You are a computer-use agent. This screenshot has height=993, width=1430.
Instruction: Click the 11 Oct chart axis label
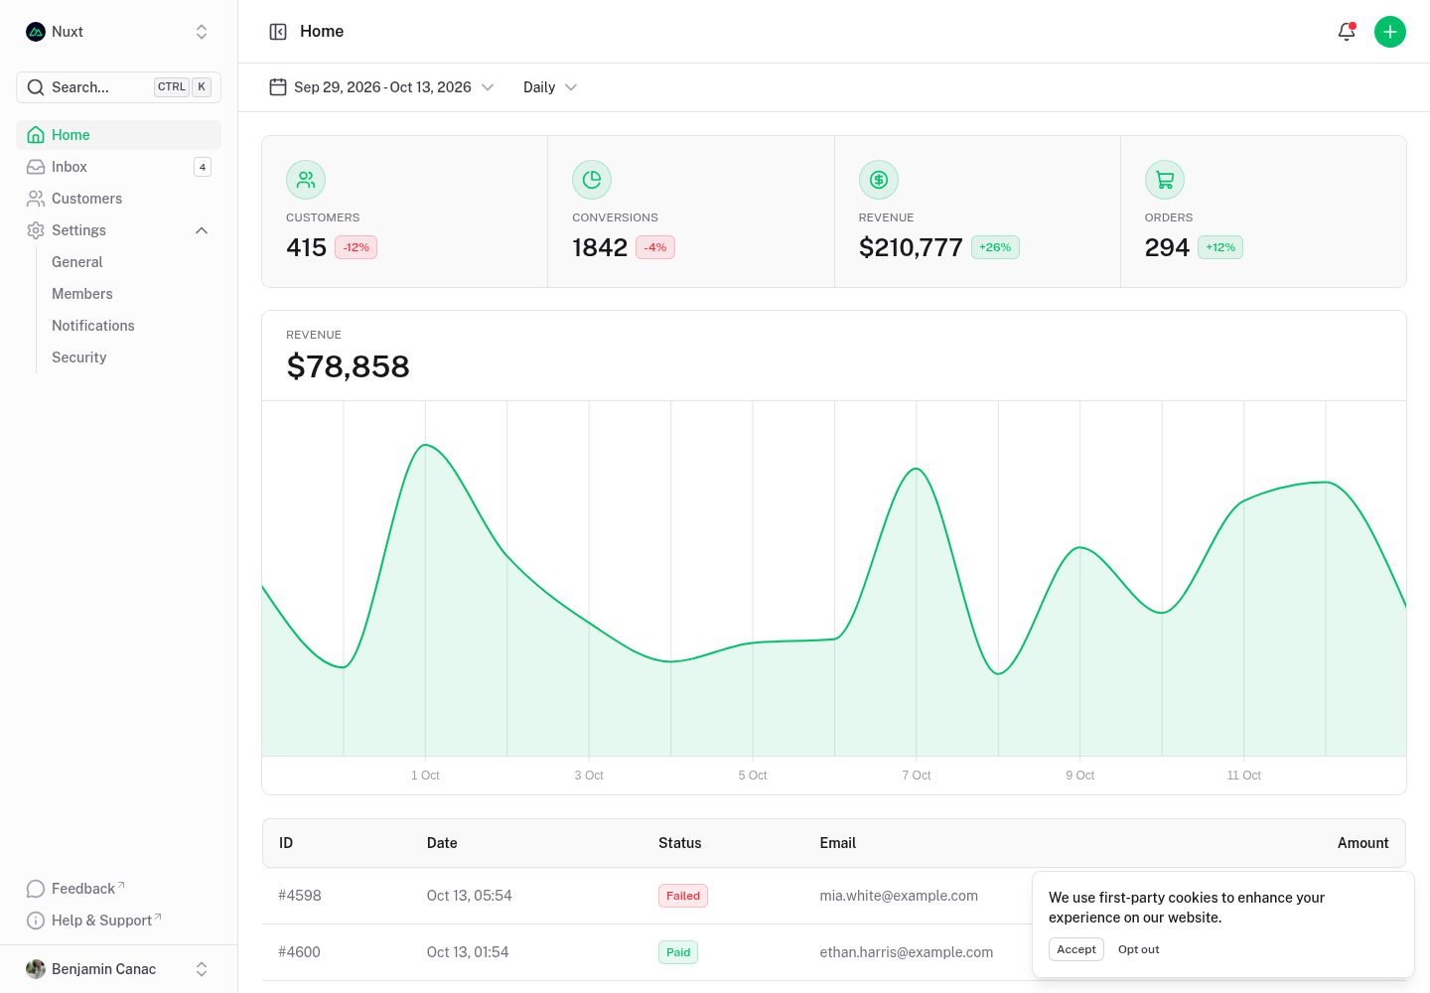tap(1243, 776)
